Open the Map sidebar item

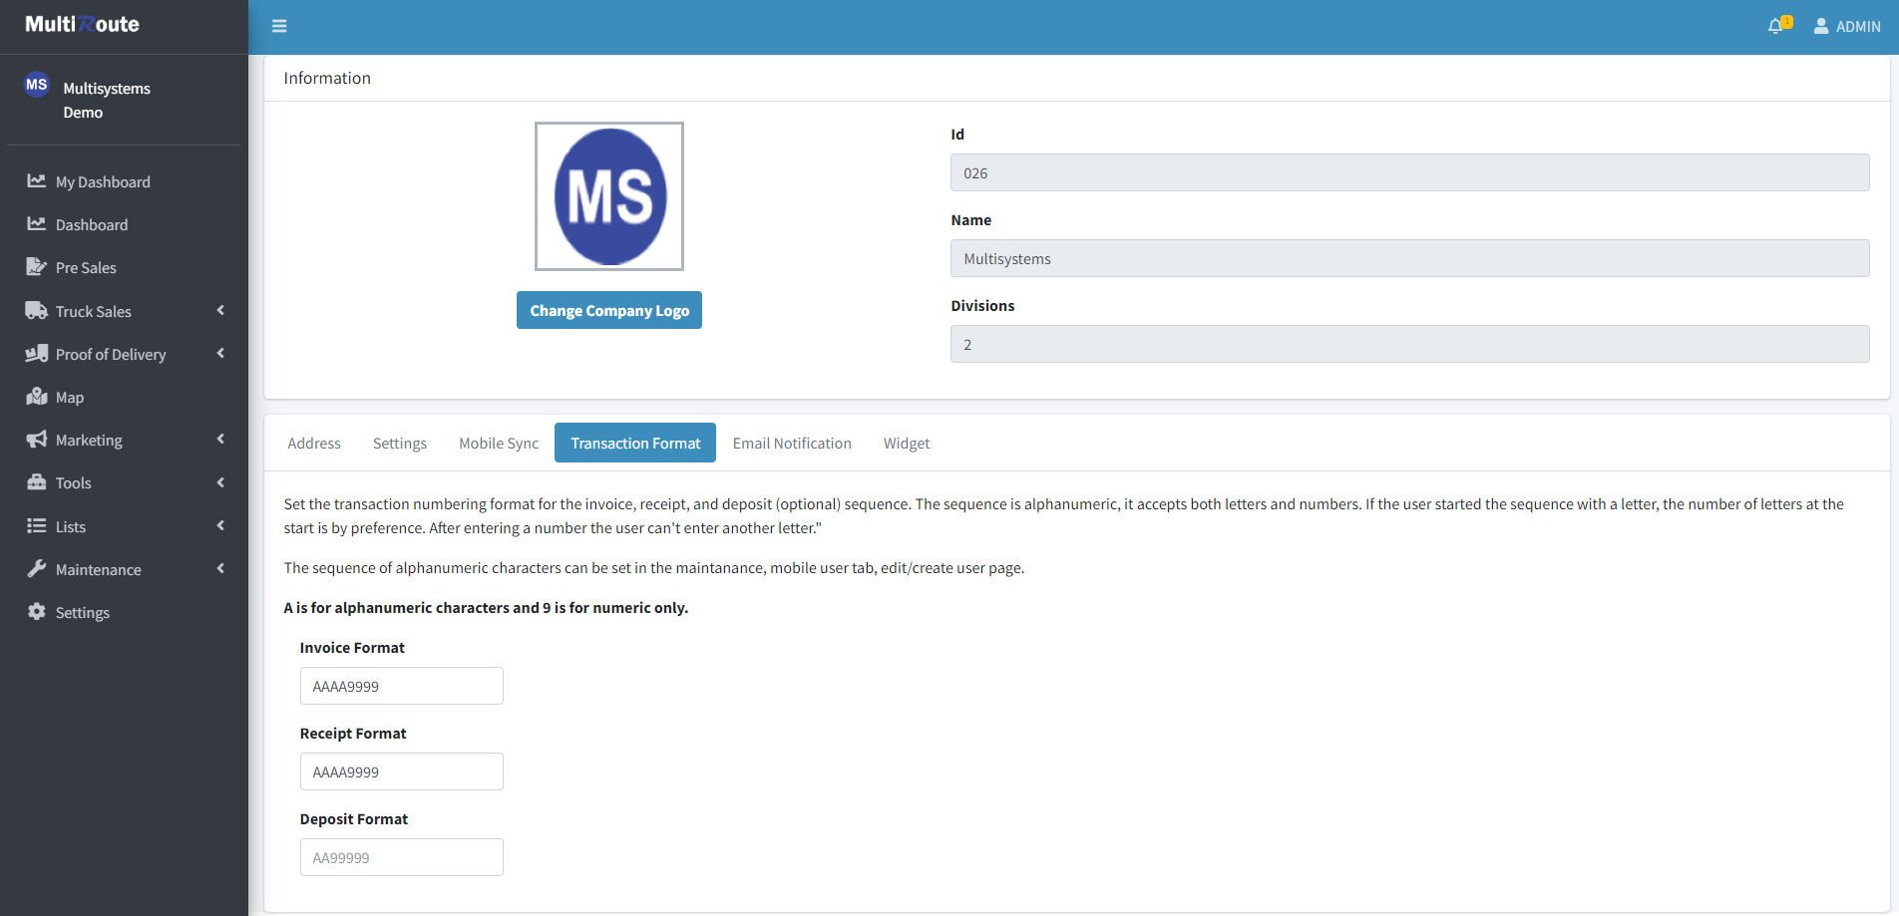(x=70, y=397)
